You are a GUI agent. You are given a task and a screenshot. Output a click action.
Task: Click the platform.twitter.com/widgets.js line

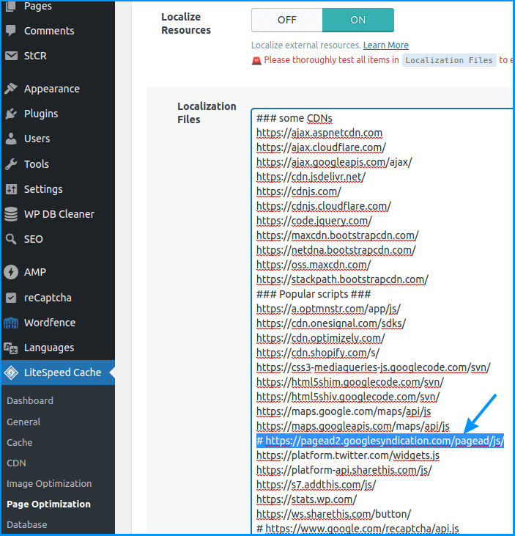[348, 455]
